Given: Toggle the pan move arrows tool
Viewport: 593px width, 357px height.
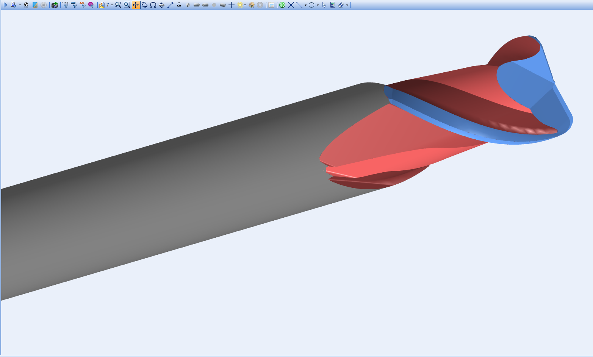Looking at the screenshot, I should tap(136, 5).
